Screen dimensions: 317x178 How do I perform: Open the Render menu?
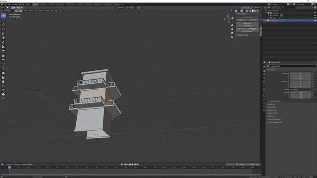[x=15, y=4]
